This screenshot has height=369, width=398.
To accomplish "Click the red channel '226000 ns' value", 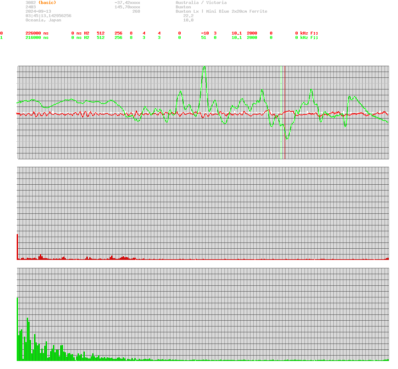I will pyautogui.click(x=37, y=33).
